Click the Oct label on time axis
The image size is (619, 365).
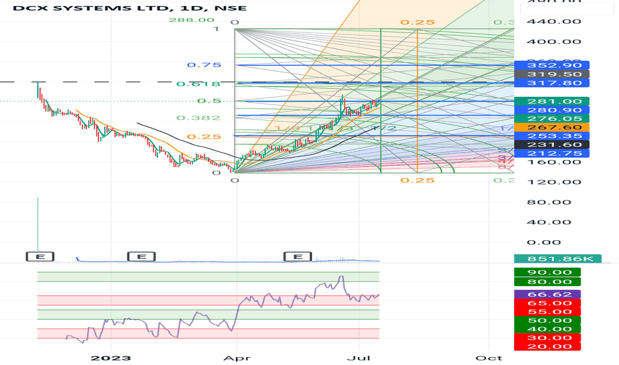pos(489,358)
